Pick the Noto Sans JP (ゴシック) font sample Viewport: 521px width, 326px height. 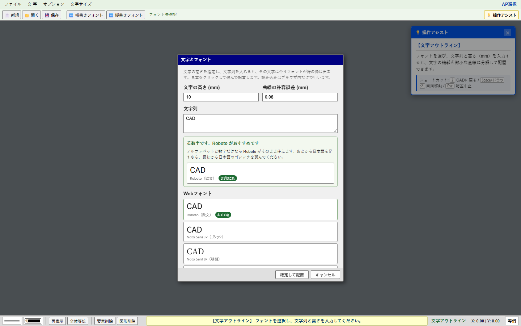pos(260,232)
